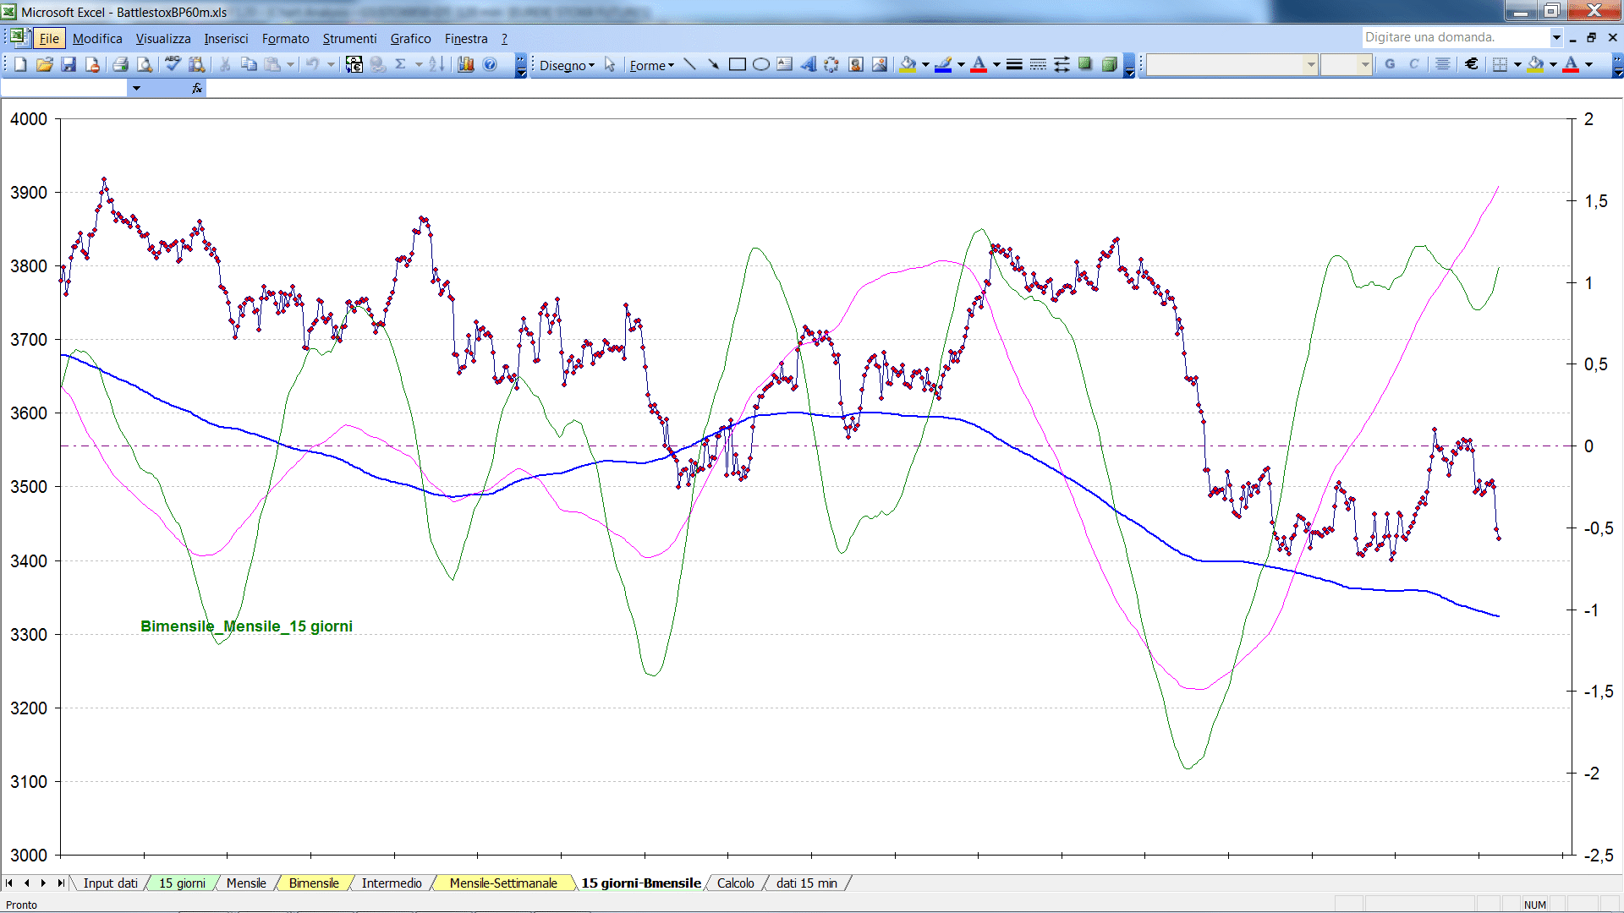Insert WordArt from drawing toolbar
Screen dimensions: 1624x913
(808, 64)
